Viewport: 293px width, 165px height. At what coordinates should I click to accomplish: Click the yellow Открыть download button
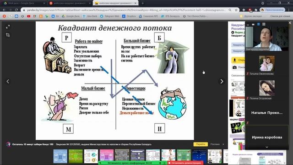pos(238,60)
